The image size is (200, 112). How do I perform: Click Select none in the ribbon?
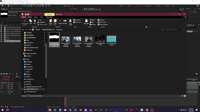[102, 22]
